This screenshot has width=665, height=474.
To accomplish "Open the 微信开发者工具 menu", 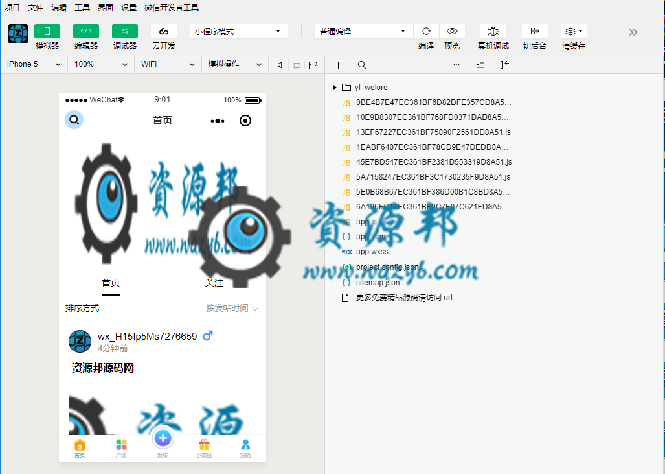I will point(172,7).
